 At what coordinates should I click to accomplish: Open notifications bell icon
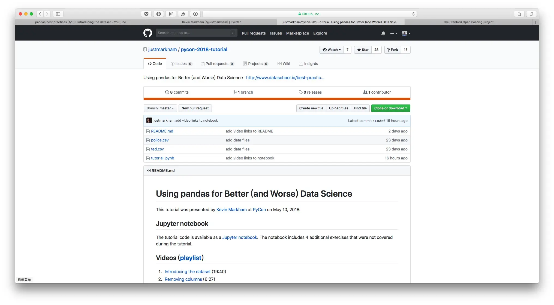click(383, 33)
